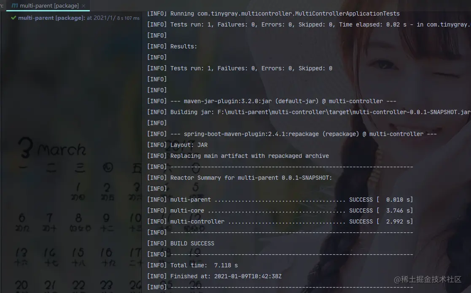Click the Maven icon on the run tab

pos(14,6)
